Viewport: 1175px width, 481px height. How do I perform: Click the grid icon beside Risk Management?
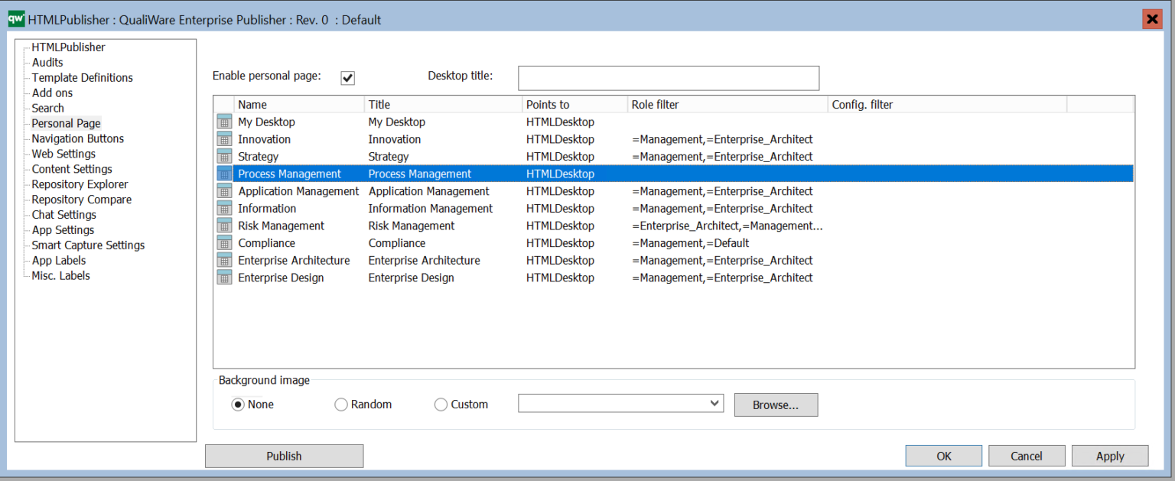tap(224, 226)
